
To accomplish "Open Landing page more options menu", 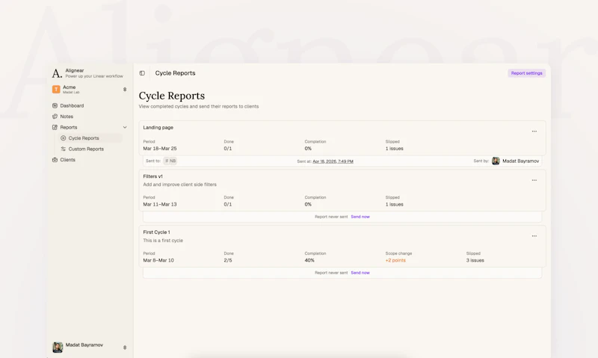I will point(534,131).
